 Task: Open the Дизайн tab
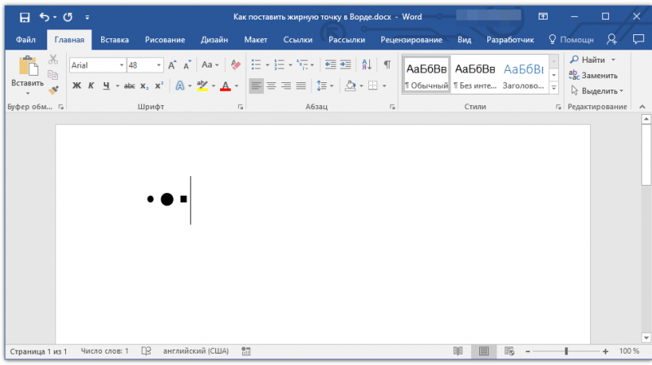(x=214, y=39)
